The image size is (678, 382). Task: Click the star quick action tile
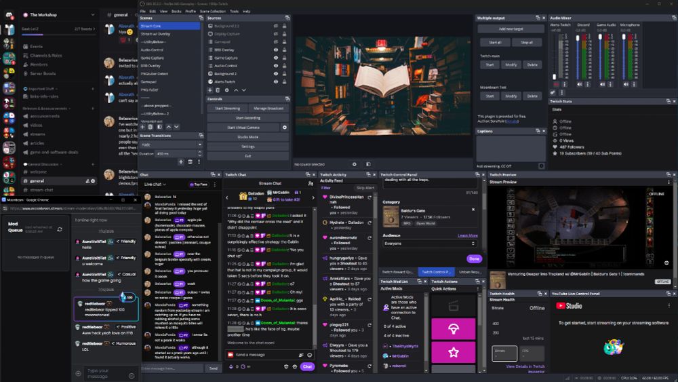click(x=453, y=352)
